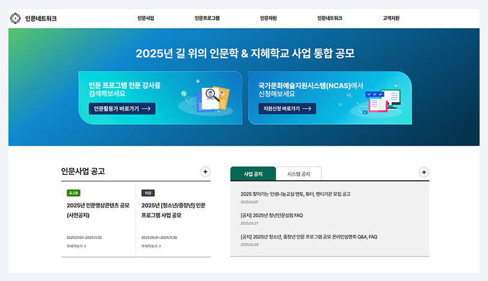Open the 인문사업 navigation menu
The image size is (488, 281).
coord(146,19)
